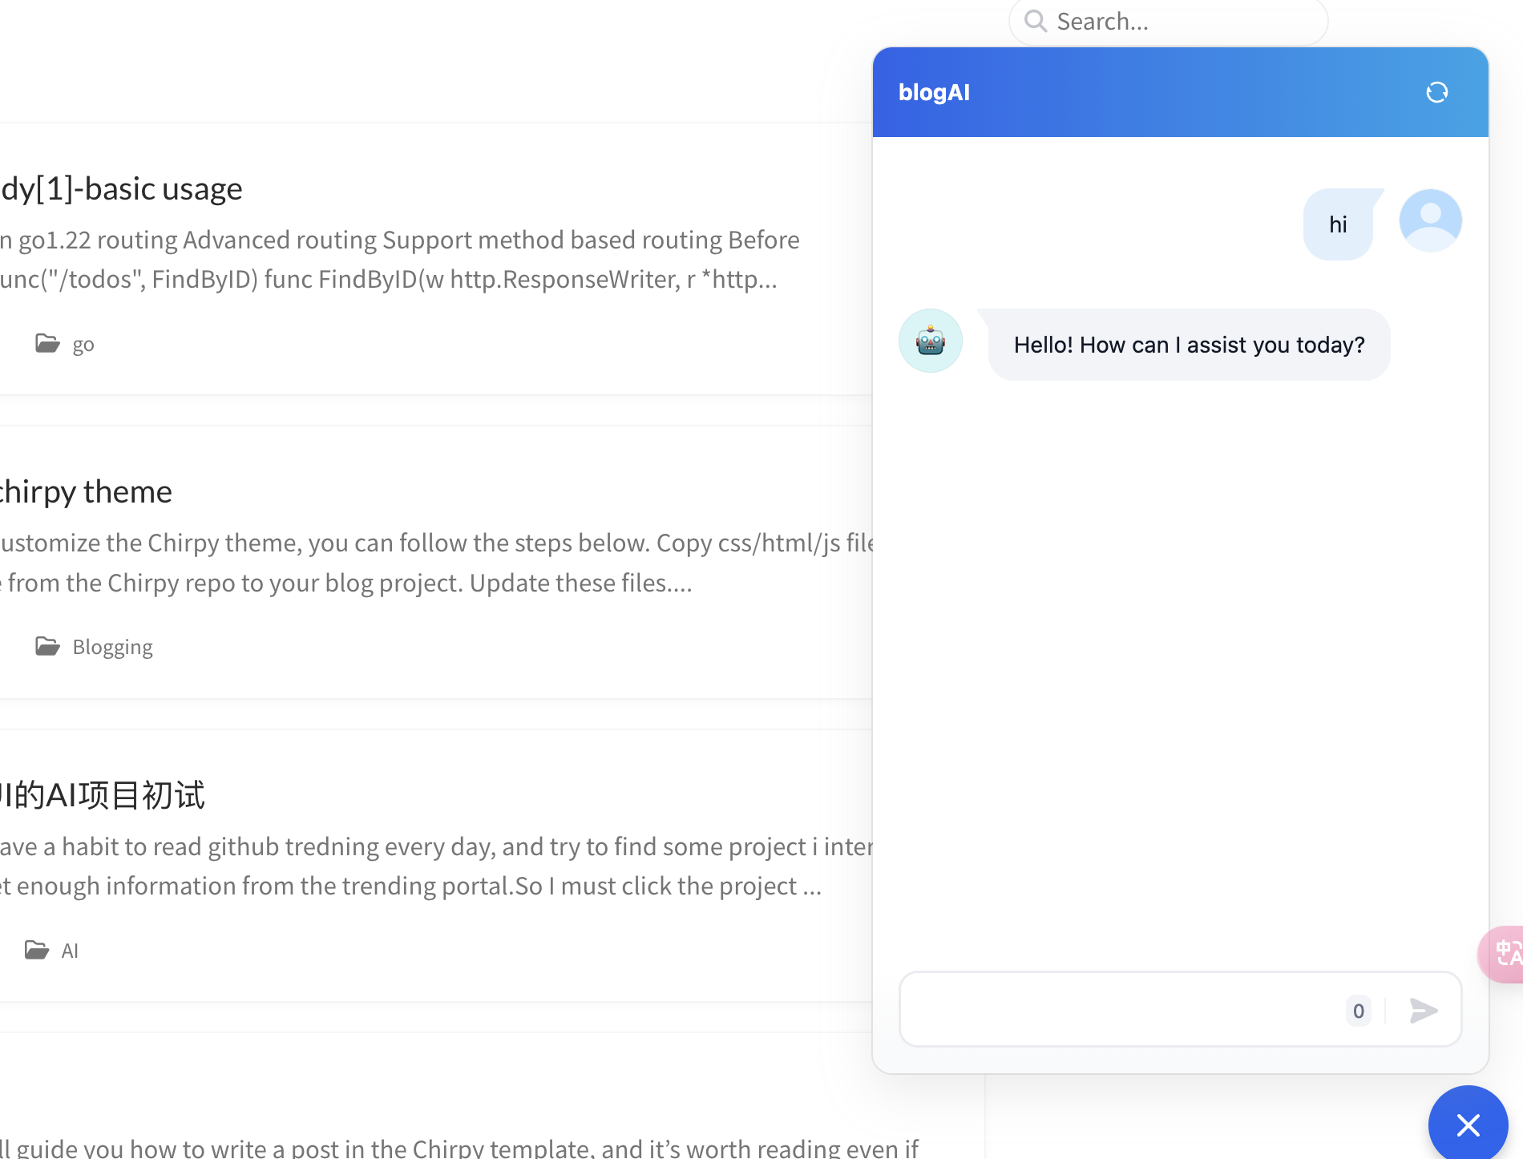Click the pink translate floating icon
The height and width of the screenshot is (1159, 1523).
click(x=1504, y=953)
